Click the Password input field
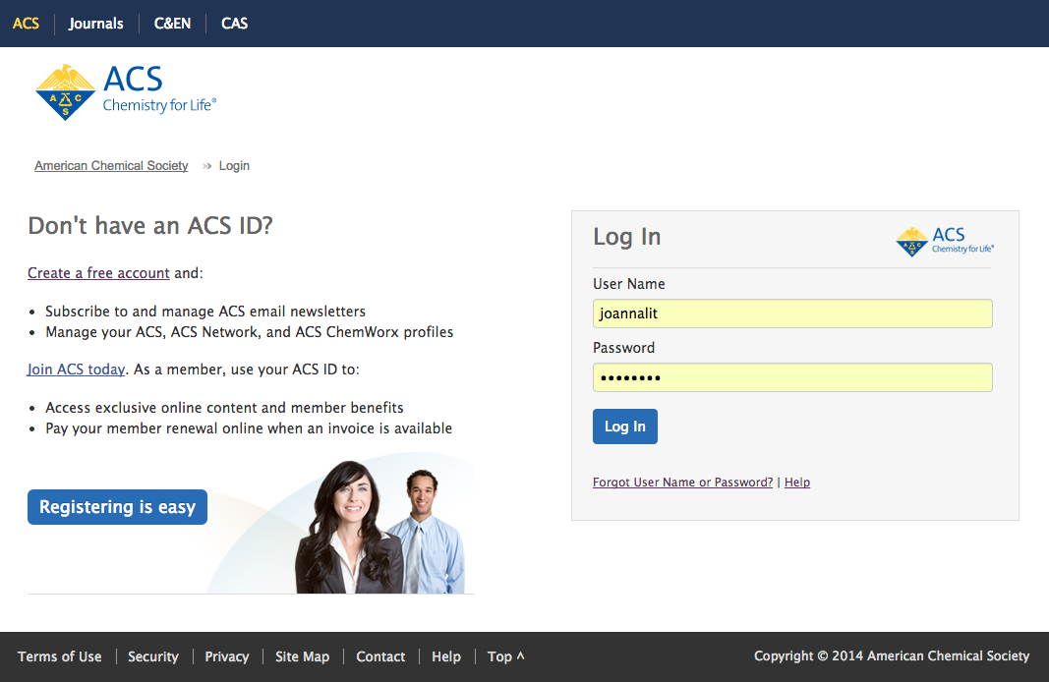The width and height of the screenshot is (1049, 682). (792, 377)
